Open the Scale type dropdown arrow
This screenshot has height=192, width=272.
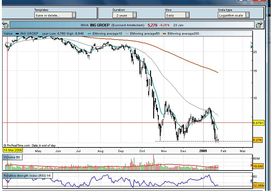[248, 15]
